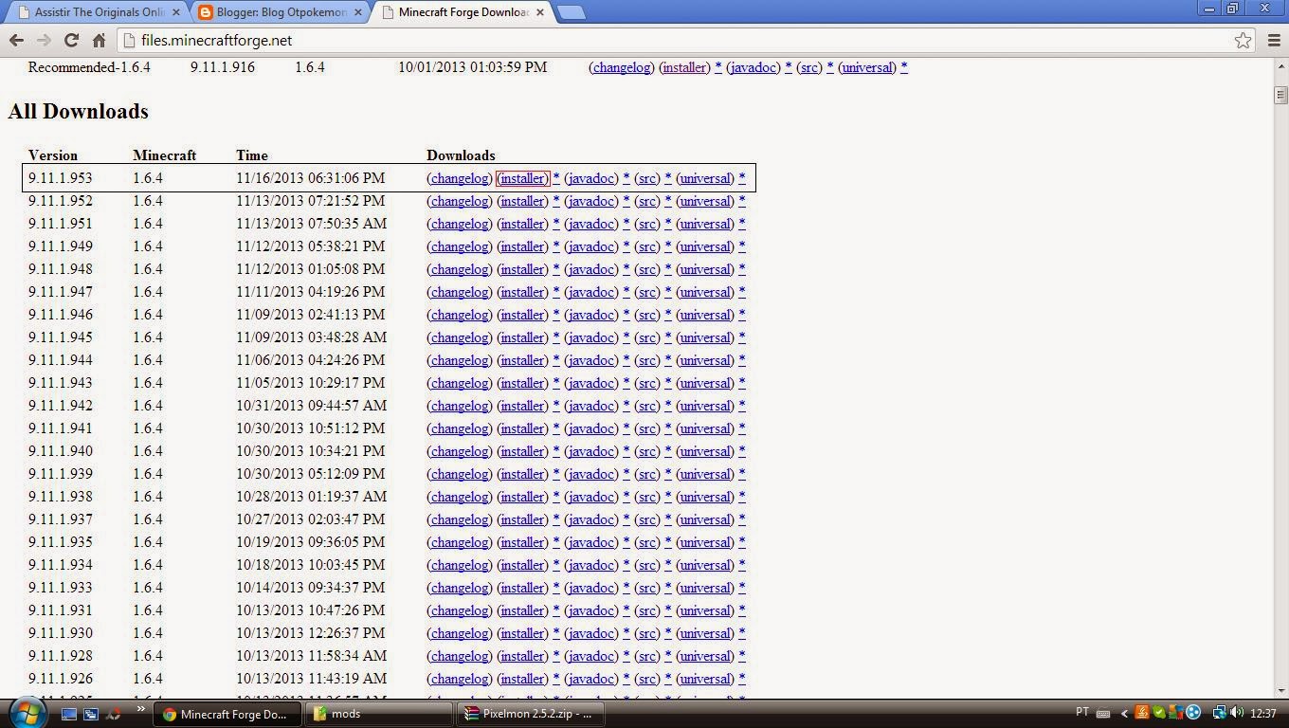Click installer link for 9.11.1.940
The height and width of the screenshot is (728, 1289).
[522, 451]
